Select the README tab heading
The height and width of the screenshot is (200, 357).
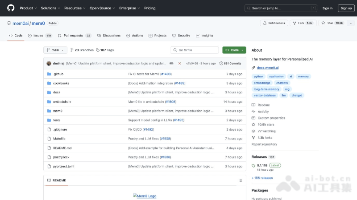(57, 180)
